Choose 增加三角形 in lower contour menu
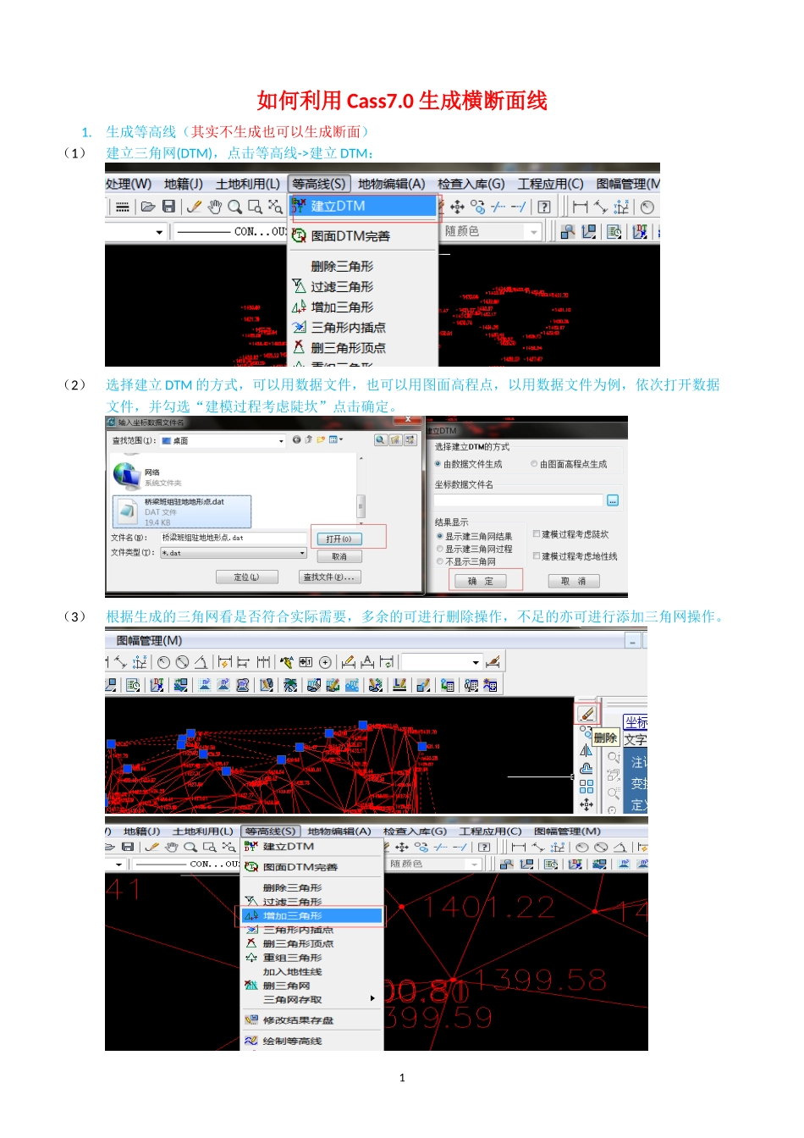804x1138 pixels. (x=312, y=916)
